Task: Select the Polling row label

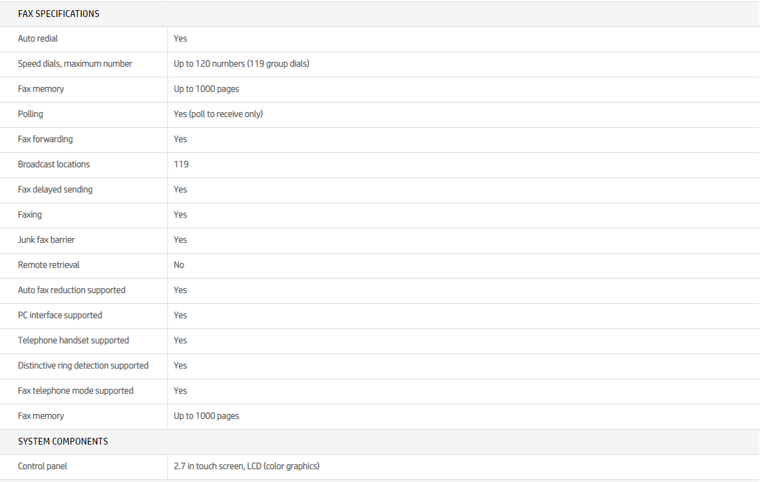Action: (x=31, y=114)
